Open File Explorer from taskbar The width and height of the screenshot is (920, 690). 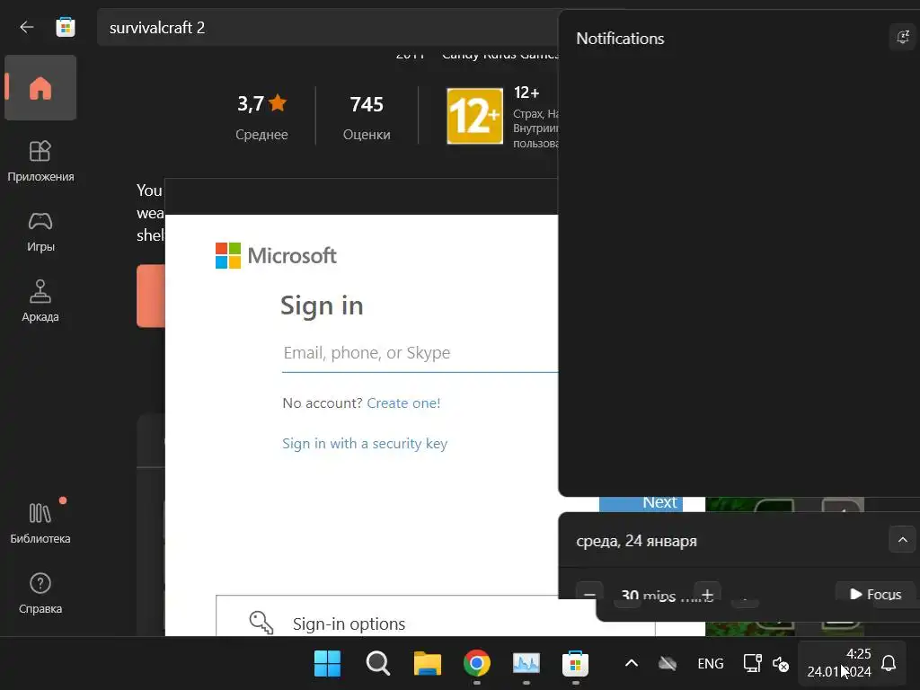[x=428, y=664]
